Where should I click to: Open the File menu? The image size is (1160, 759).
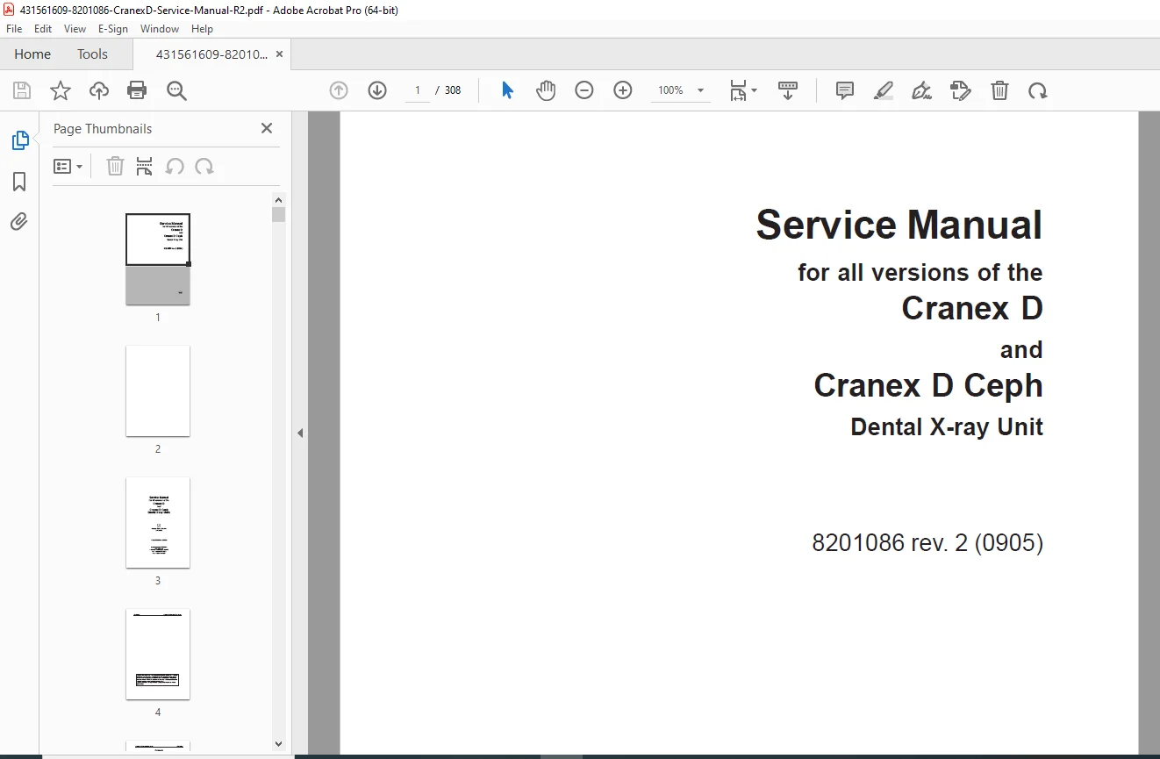14,29
